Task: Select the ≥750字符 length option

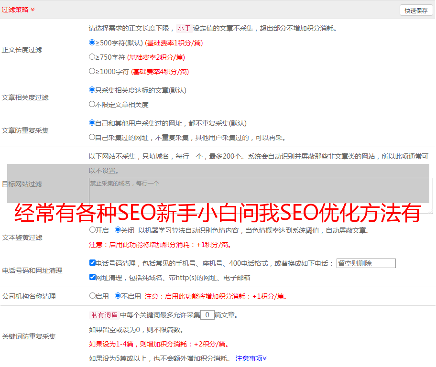Action: [x=92, y=57]
